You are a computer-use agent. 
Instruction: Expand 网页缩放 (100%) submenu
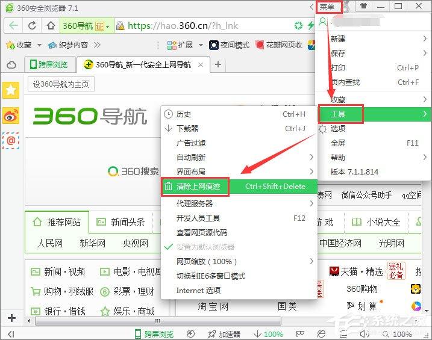tap(239, 261)
